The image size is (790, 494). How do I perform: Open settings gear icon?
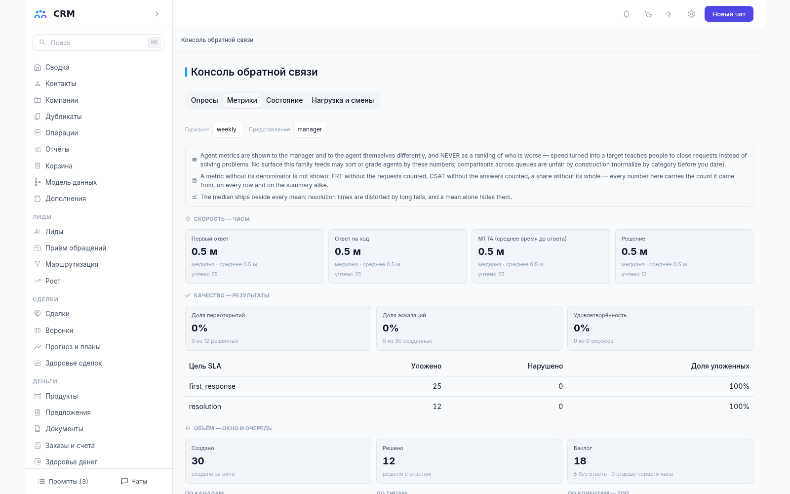pos(691,14)
